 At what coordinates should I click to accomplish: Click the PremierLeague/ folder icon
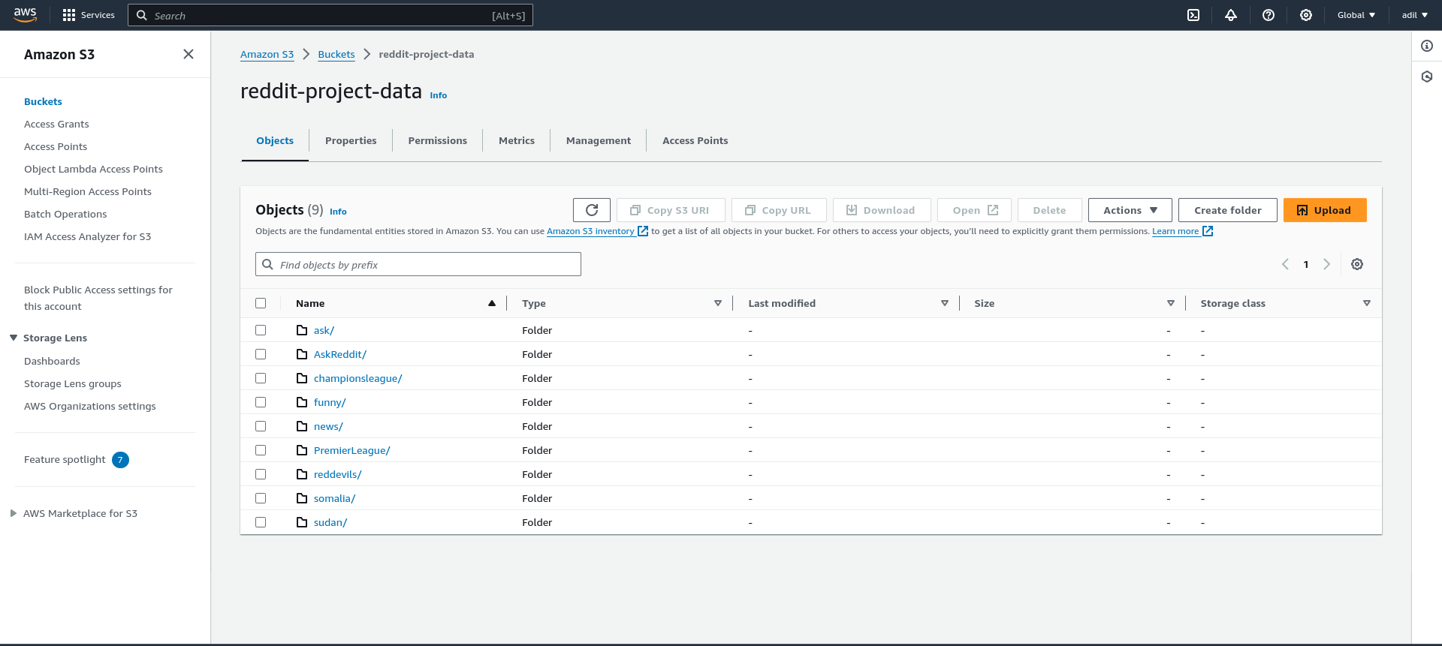coord(302,450)
